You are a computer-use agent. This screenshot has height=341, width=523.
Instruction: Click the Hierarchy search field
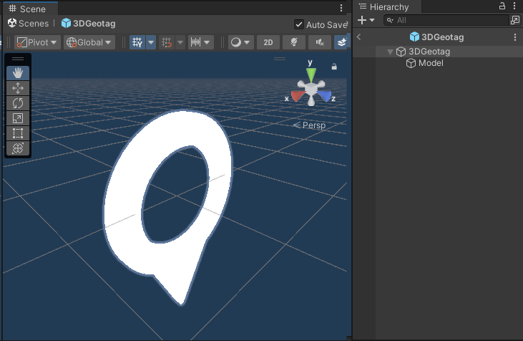(447, 20)
